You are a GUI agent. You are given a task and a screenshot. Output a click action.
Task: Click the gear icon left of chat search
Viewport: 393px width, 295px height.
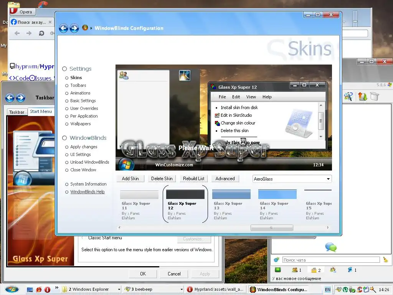pos(276,260)
